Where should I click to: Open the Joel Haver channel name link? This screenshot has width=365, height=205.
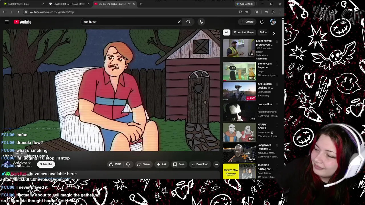click(20, 163)
